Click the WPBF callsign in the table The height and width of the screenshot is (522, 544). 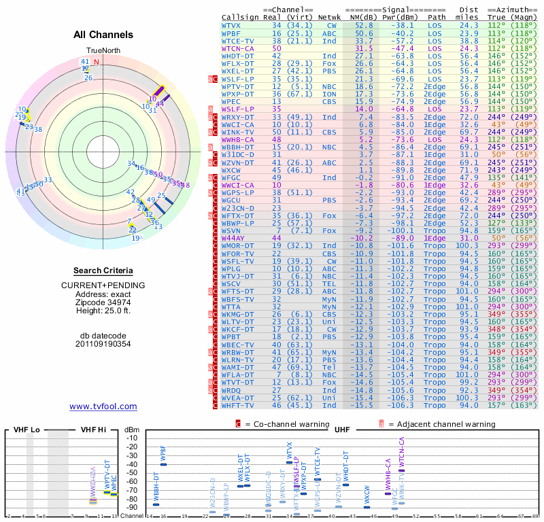pyautogui.click(x=231, y=33)
